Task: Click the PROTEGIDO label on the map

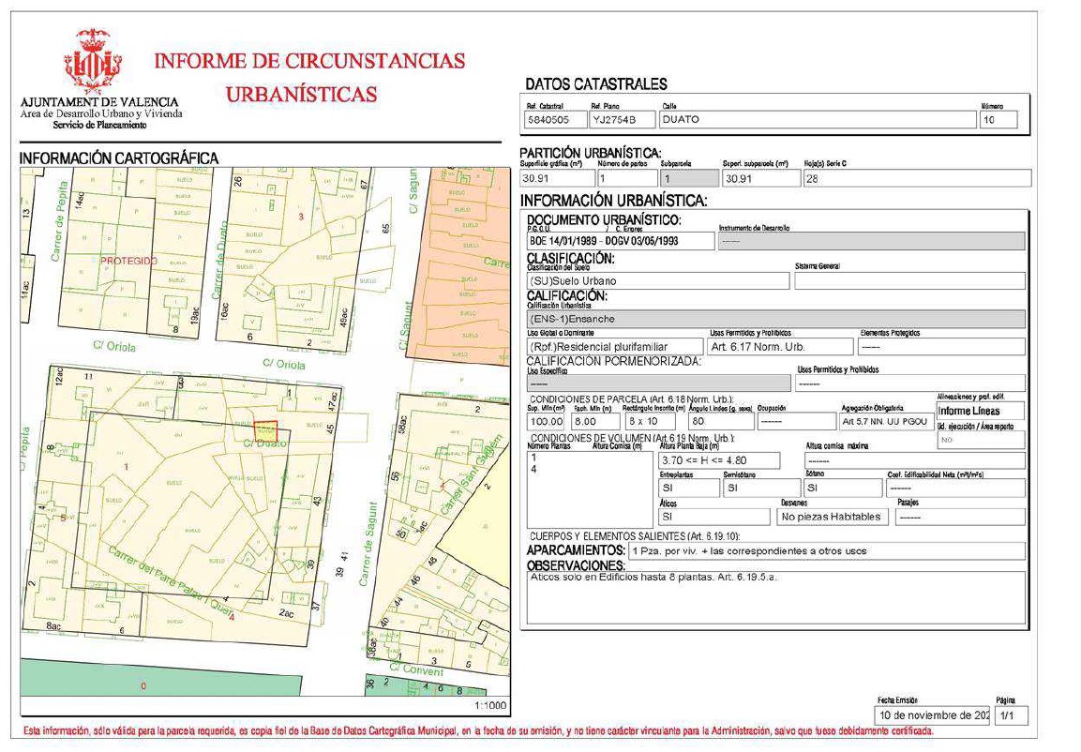Action: pos(129,261)
